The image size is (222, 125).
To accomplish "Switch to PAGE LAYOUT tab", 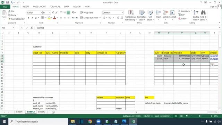I will point(39,7).
